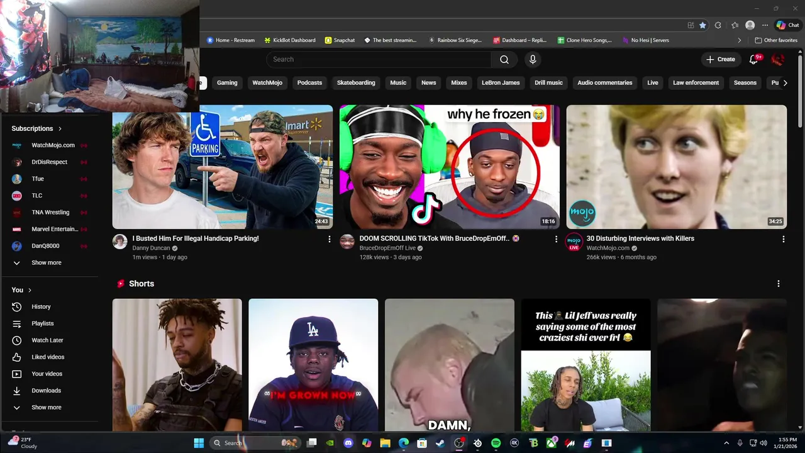
Task: Open the No Hesi | Servers bookmark
Action: [645, 40]
